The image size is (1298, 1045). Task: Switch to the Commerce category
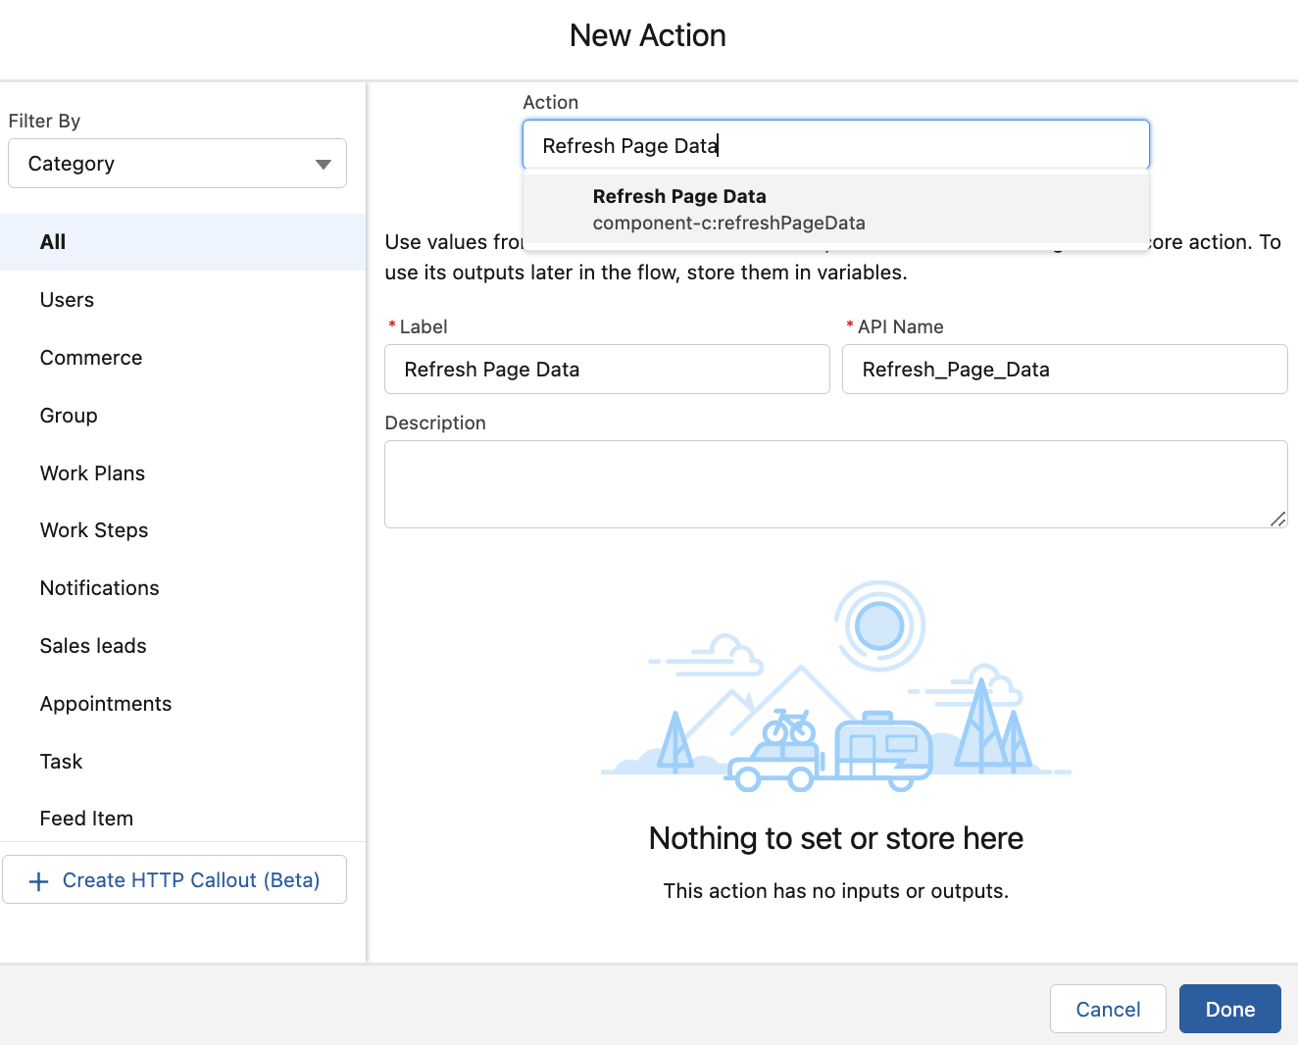(x=90, y=358)
